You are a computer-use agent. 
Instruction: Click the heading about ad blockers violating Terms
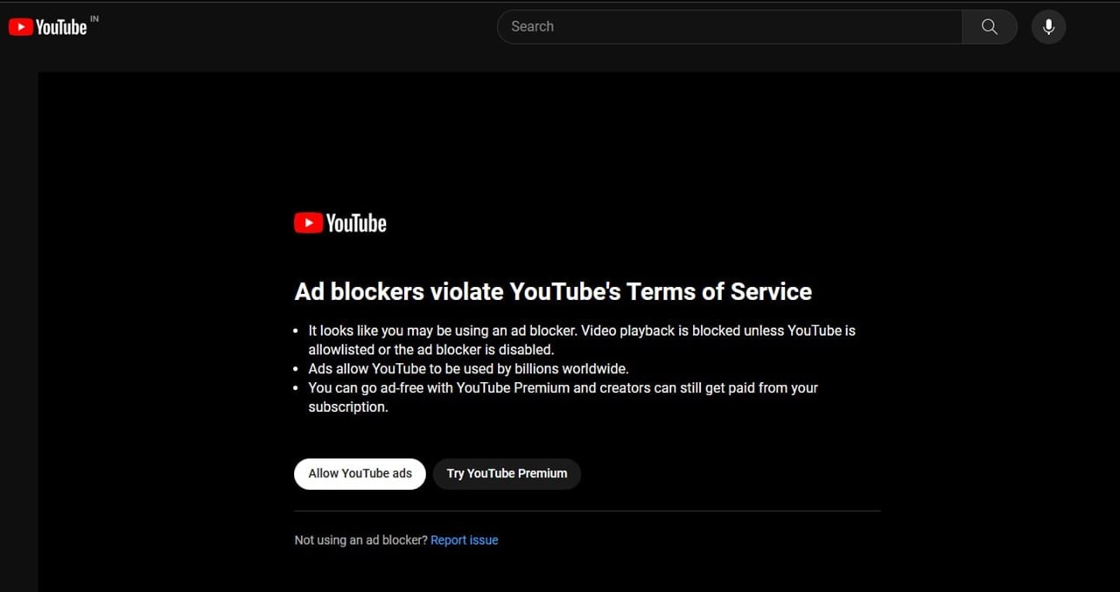coord(553,291)
